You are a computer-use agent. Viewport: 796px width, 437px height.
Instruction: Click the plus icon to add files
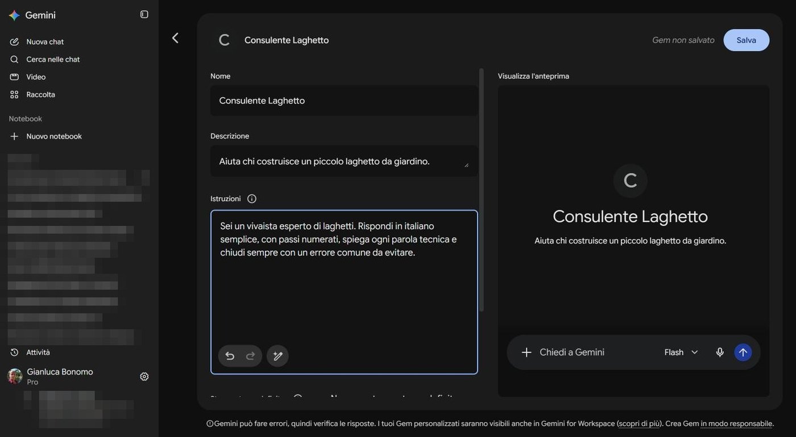(526, 352)
